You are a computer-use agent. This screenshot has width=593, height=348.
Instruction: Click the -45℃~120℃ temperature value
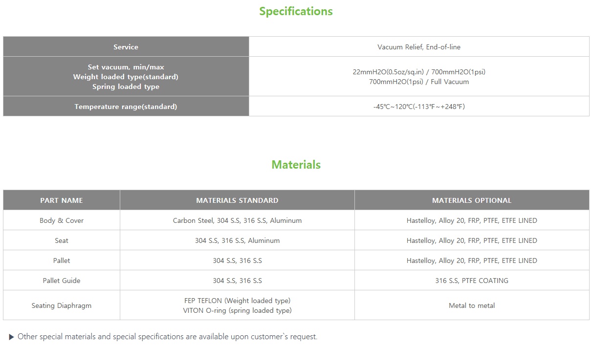coord(419,107)
